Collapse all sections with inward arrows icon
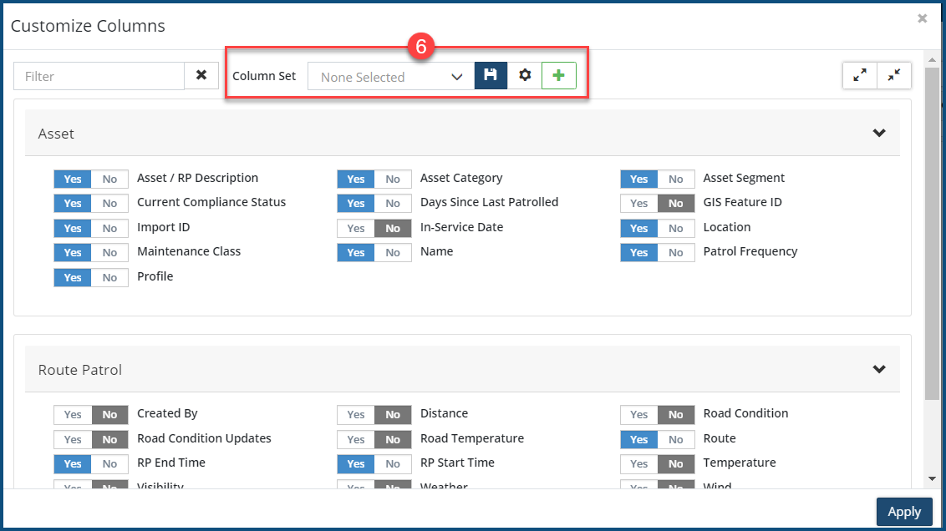946x531 pixels. pos(894,75)
